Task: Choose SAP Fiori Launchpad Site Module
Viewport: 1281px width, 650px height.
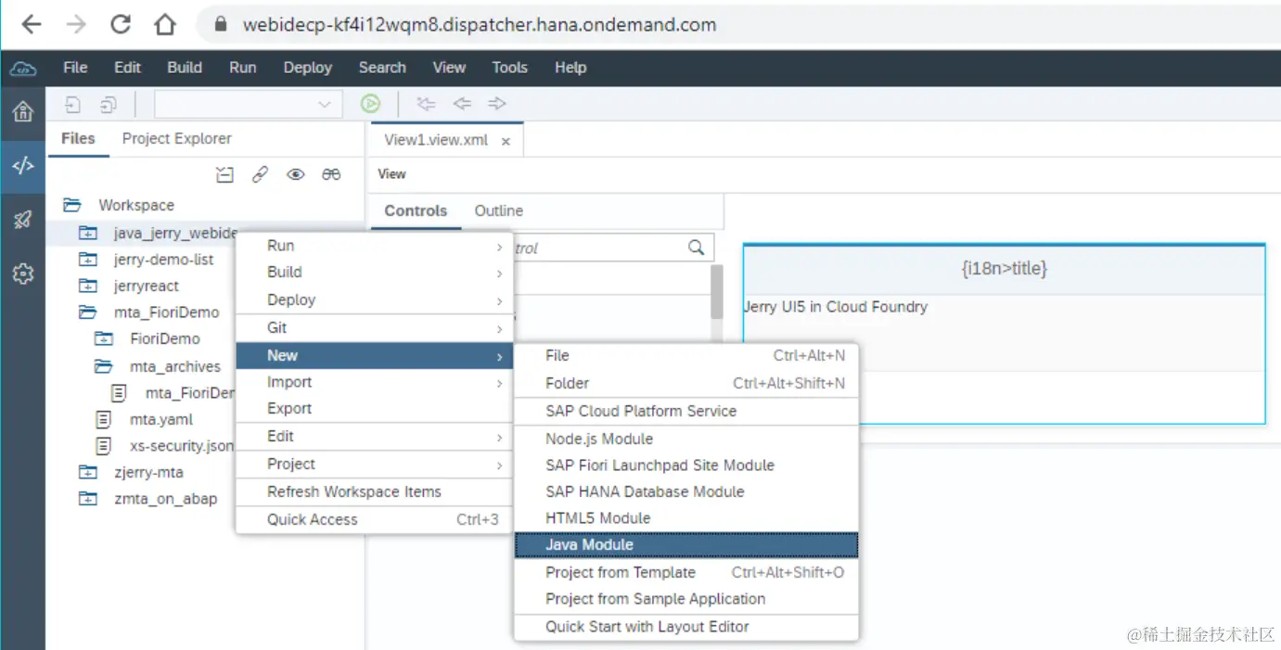Action: tap(686, 465)
